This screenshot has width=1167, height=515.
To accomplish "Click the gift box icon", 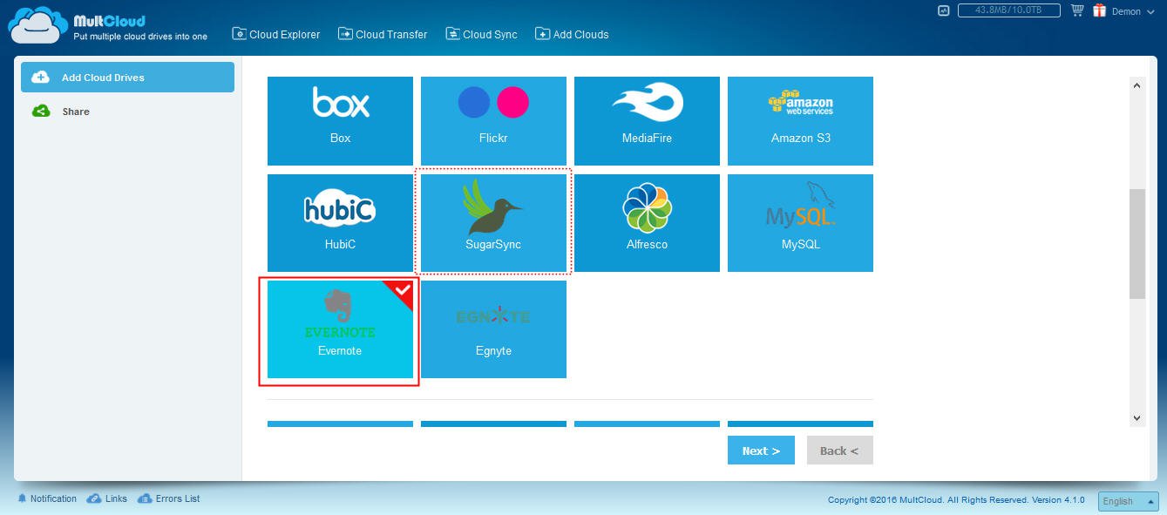I will [x=1099, y=10].
